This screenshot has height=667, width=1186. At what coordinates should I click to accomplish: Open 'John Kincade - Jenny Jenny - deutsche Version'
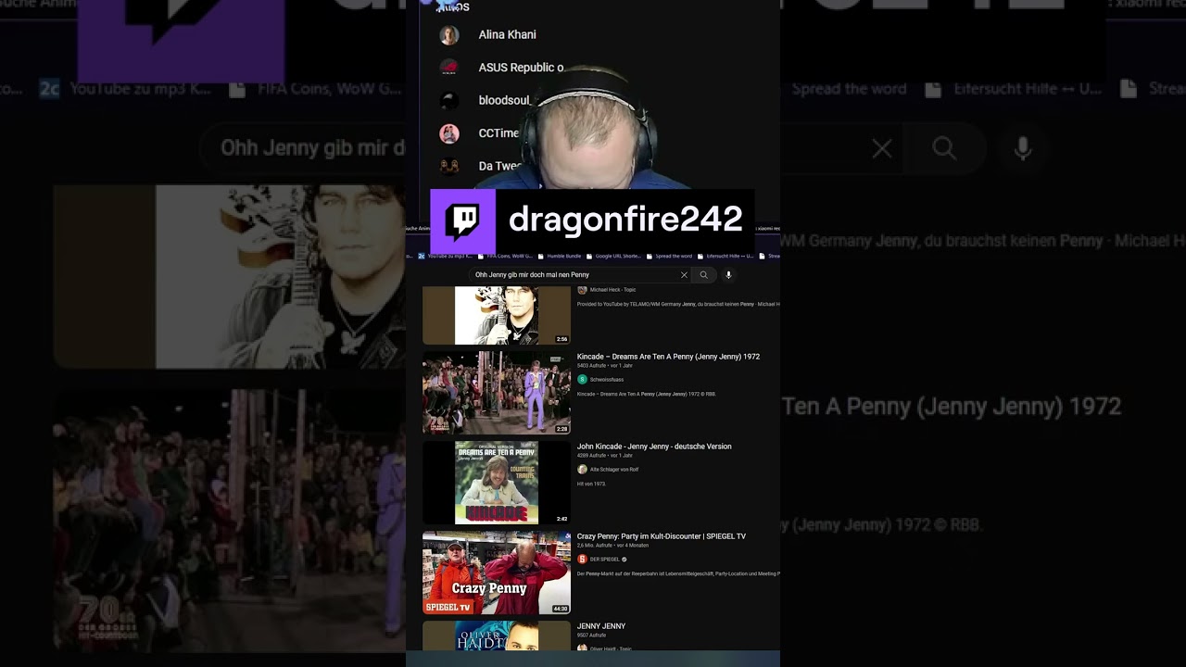coord(654,447)
